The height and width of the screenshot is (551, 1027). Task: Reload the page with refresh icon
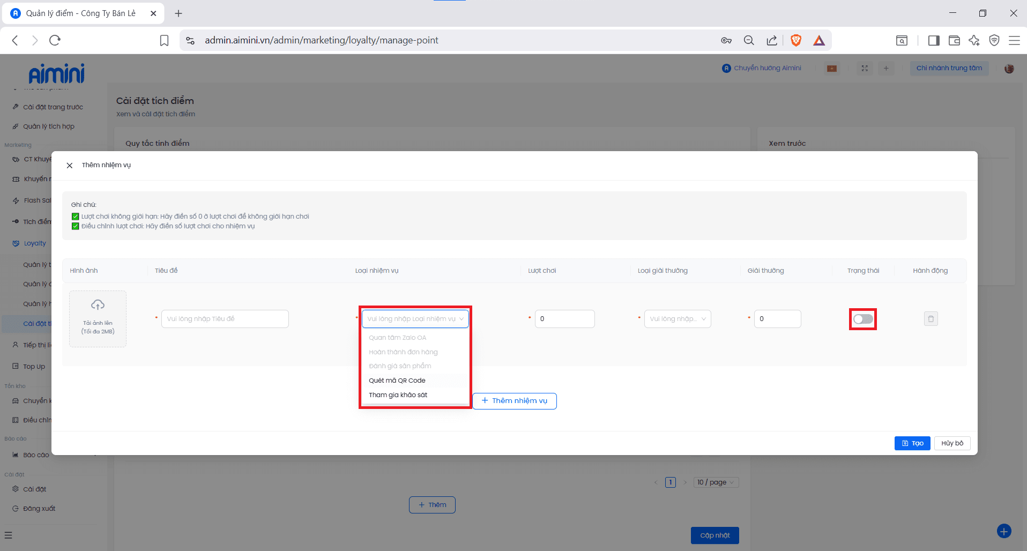[55, 40]
